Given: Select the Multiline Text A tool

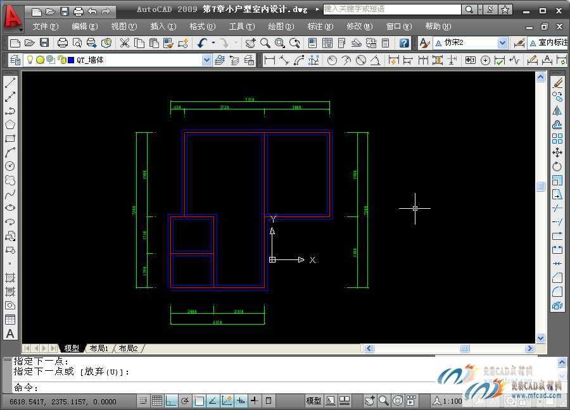Looking at the screenshot, I should 10,333.
